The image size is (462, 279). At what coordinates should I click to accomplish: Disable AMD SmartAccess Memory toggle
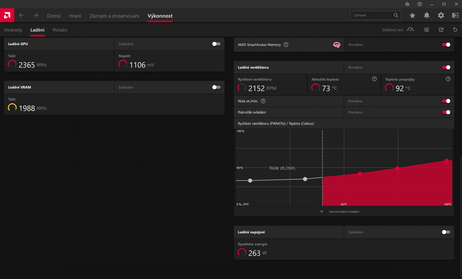(x=446, y=45)
